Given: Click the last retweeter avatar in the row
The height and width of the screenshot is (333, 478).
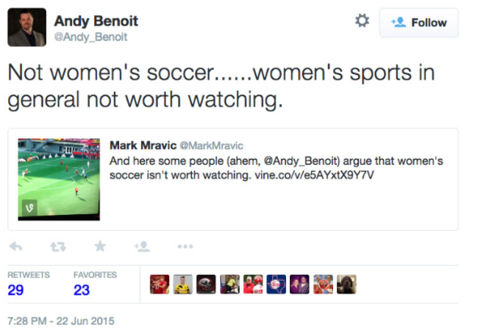Looking at the screenshot, I should click(x=346, y=285).
